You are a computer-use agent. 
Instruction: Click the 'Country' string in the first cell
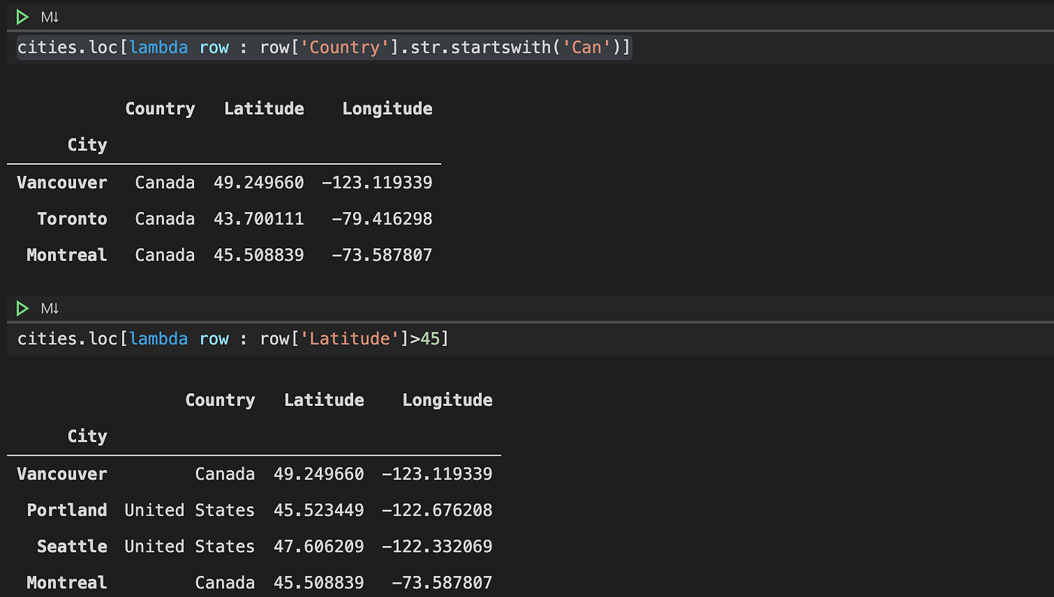tap(344, 47)
